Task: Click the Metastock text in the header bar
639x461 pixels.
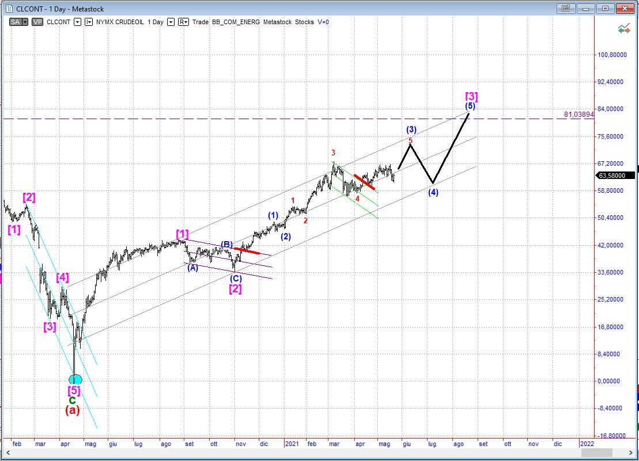Action: 277,22
